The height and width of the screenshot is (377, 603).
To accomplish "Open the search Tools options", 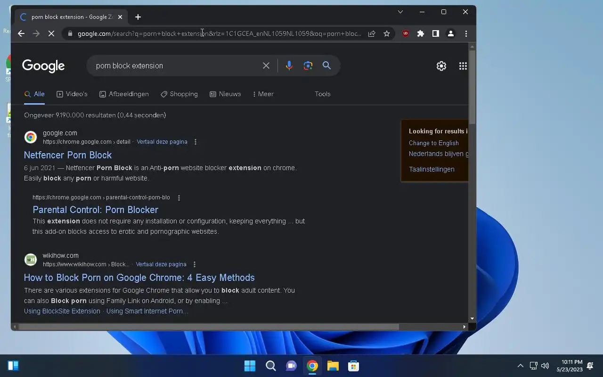I will point(323,94).
